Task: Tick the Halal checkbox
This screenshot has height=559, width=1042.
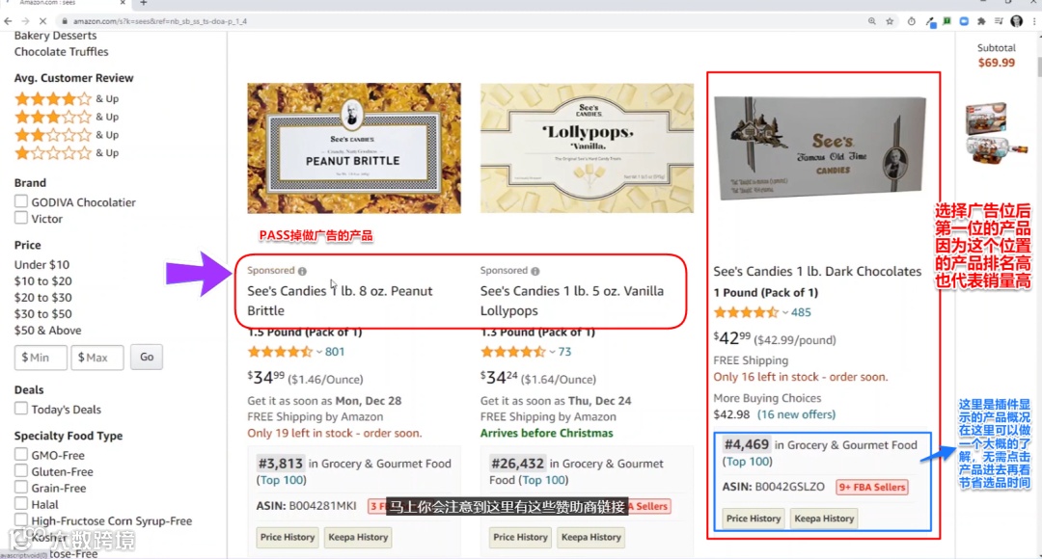Action: click(x=21, y=503)
